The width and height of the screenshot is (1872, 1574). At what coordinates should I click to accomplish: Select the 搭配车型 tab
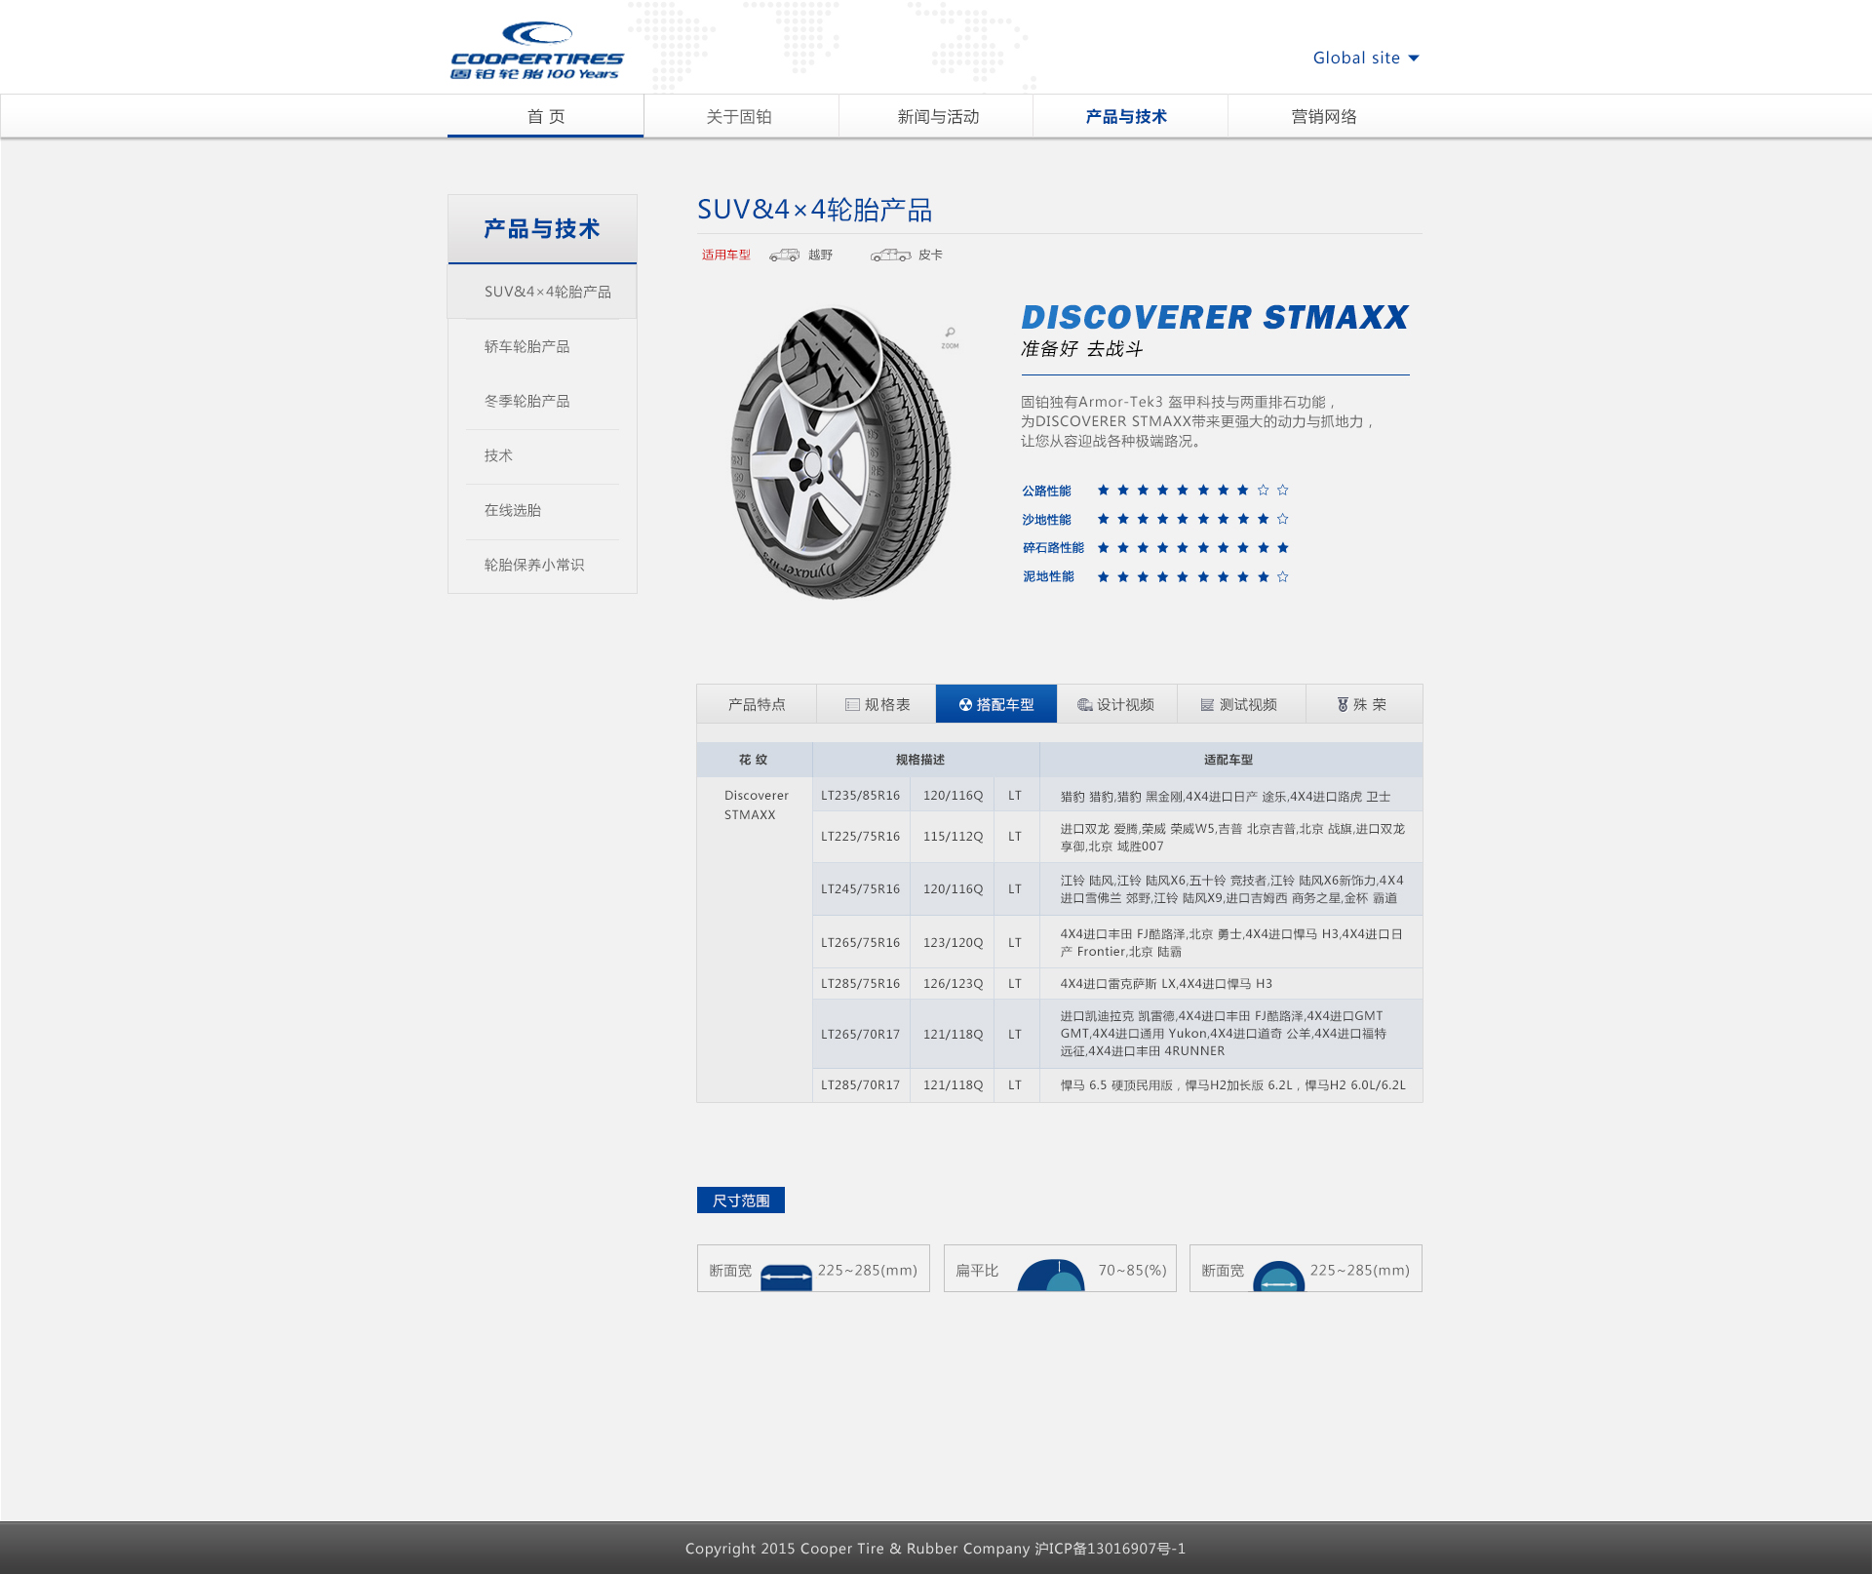pyautogui.click(x=996, y=704)
